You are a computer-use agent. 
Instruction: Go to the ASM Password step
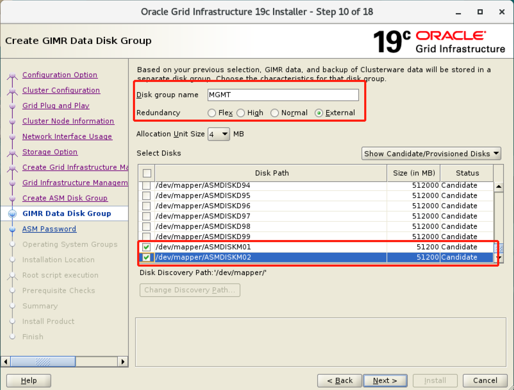tap(49, 229)
